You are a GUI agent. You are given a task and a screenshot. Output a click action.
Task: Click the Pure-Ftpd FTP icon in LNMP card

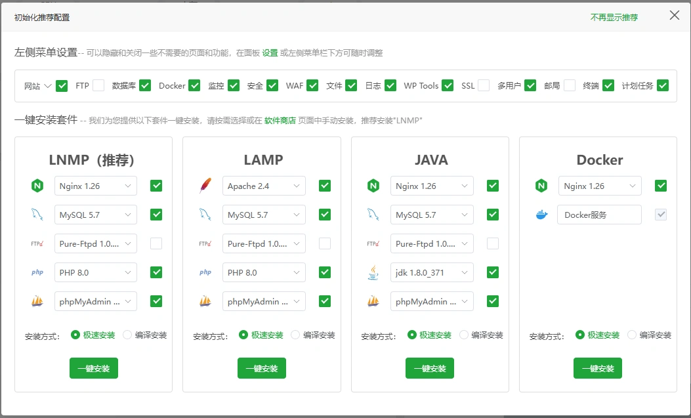coord(37,243)
